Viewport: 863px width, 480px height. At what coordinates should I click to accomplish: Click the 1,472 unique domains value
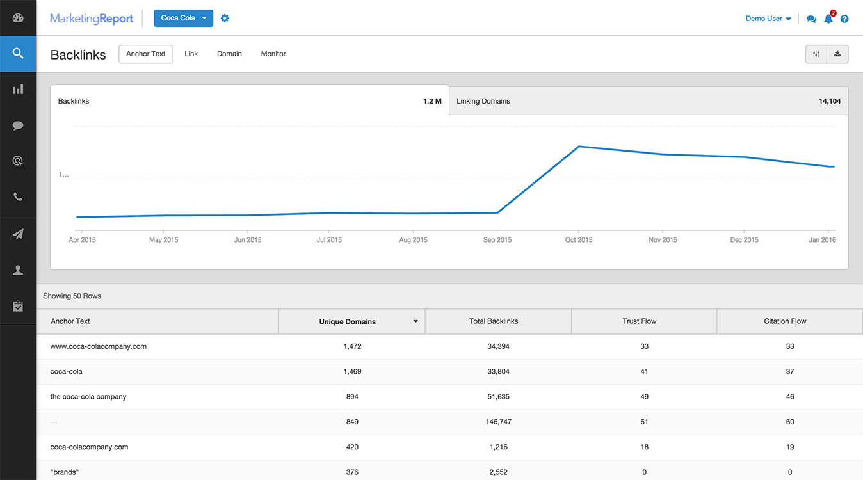point(352,346)
